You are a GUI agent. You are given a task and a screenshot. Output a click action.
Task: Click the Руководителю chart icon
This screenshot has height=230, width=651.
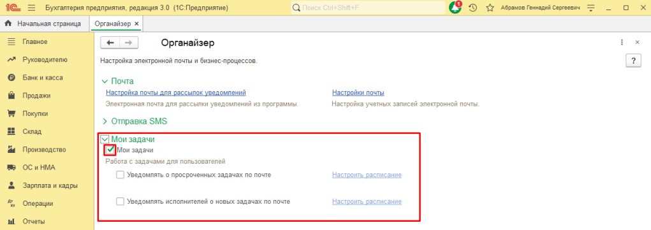pyautogui.click(x=11, y=60)
